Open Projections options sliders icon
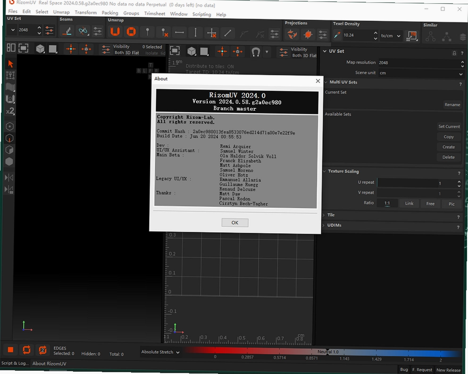The height and width of the screenshot is (374, 468). tap(323, 35)
